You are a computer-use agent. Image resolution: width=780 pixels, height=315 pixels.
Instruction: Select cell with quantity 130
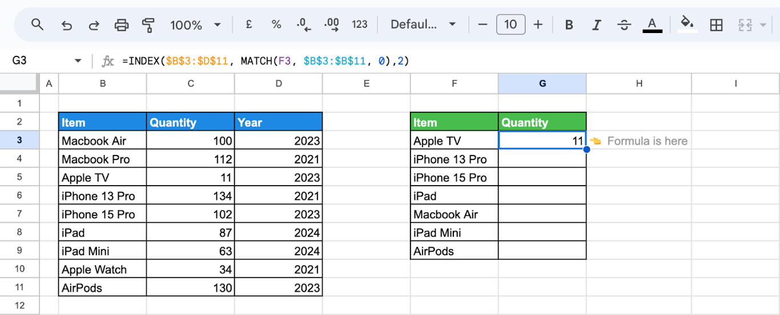pos(190,288)
